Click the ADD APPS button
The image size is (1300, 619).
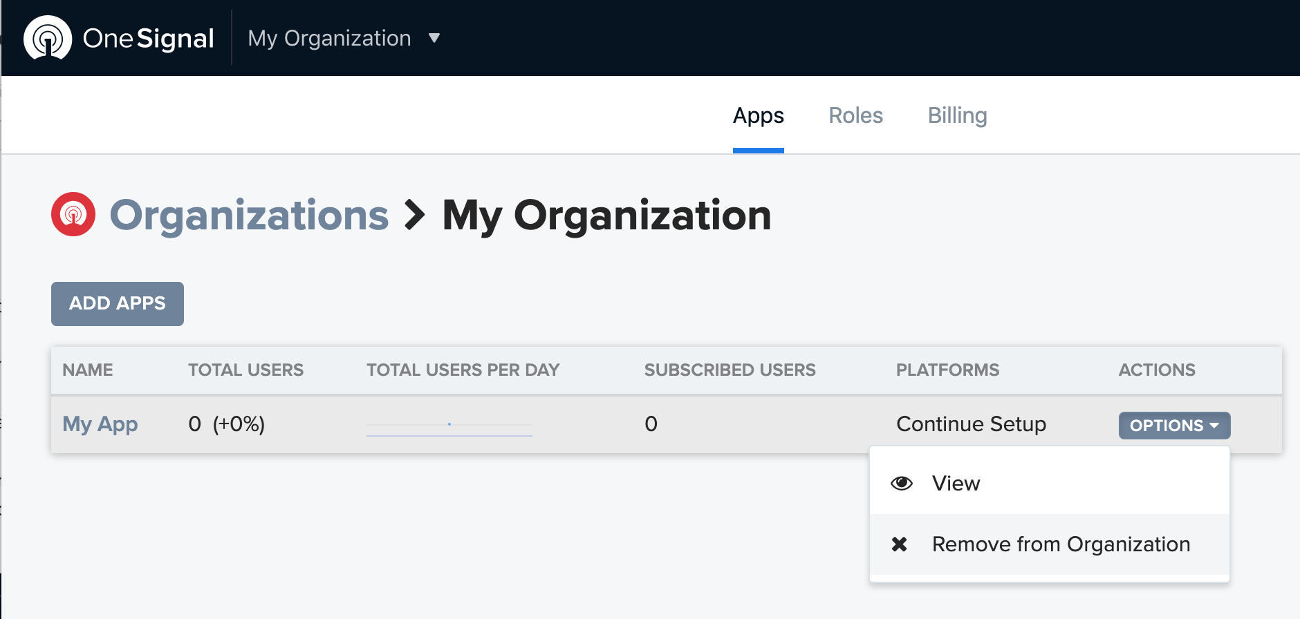coord(118,303)
